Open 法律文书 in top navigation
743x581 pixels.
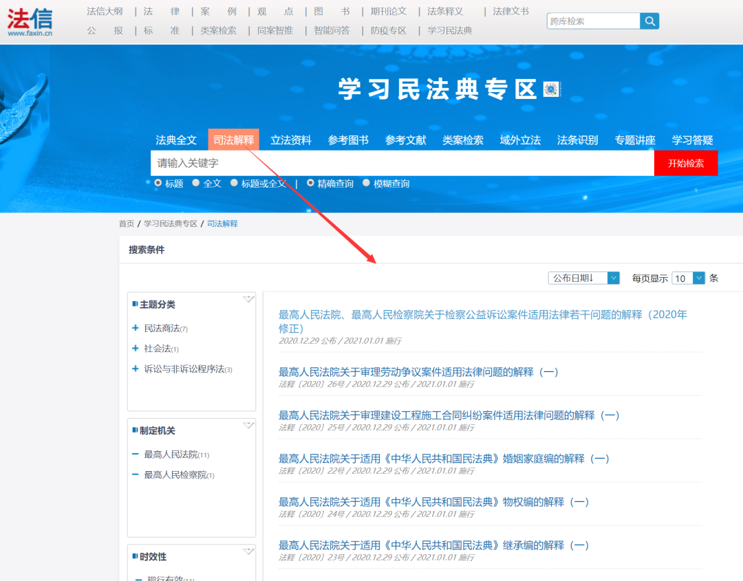(510, 12)
